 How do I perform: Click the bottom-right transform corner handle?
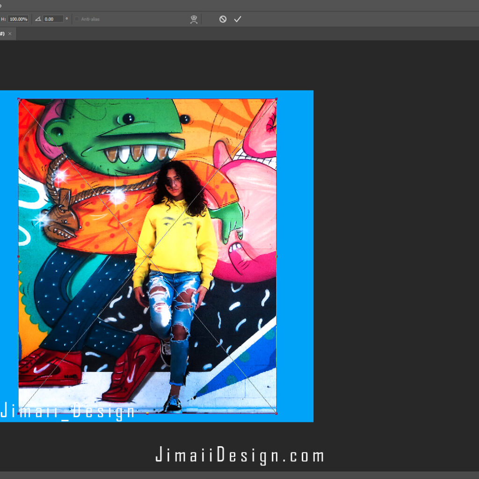pos(277,413)
